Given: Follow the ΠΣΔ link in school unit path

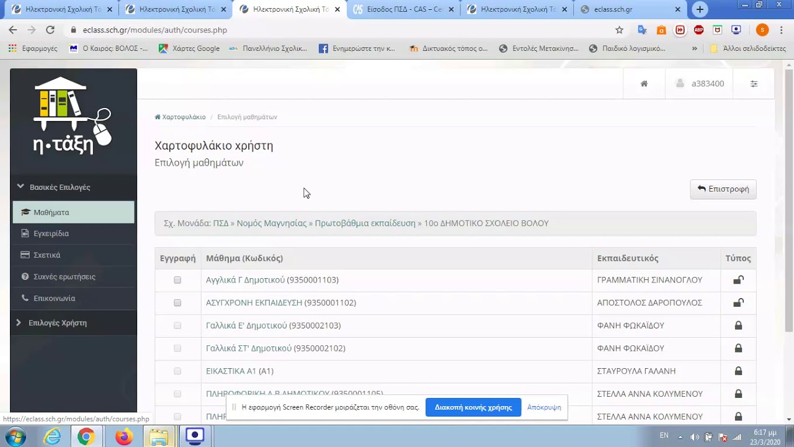Looking at the screenshot, I should coord(221,223).
